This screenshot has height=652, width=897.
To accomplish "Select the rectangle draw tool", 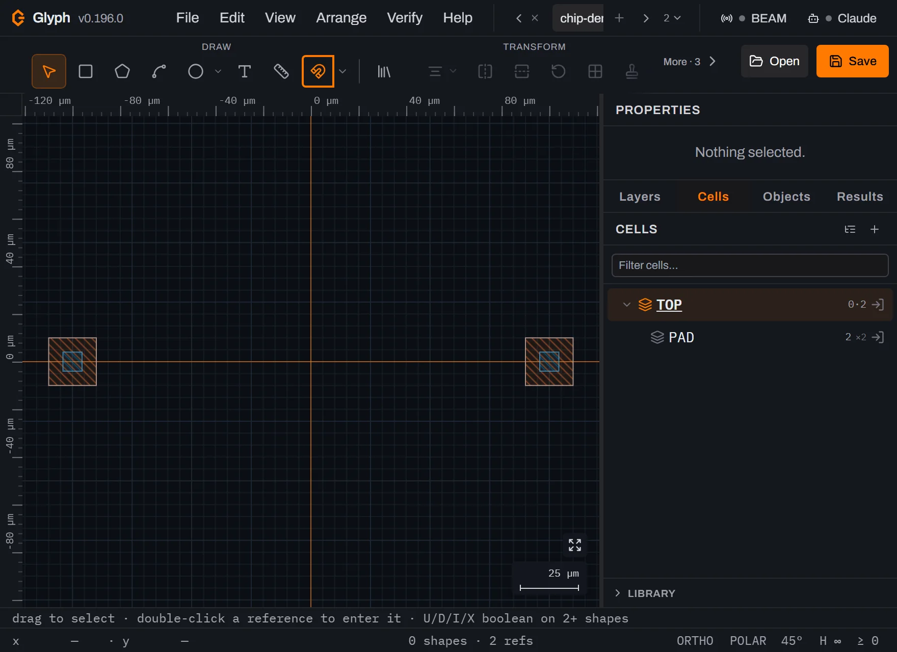I will [86, 71].
